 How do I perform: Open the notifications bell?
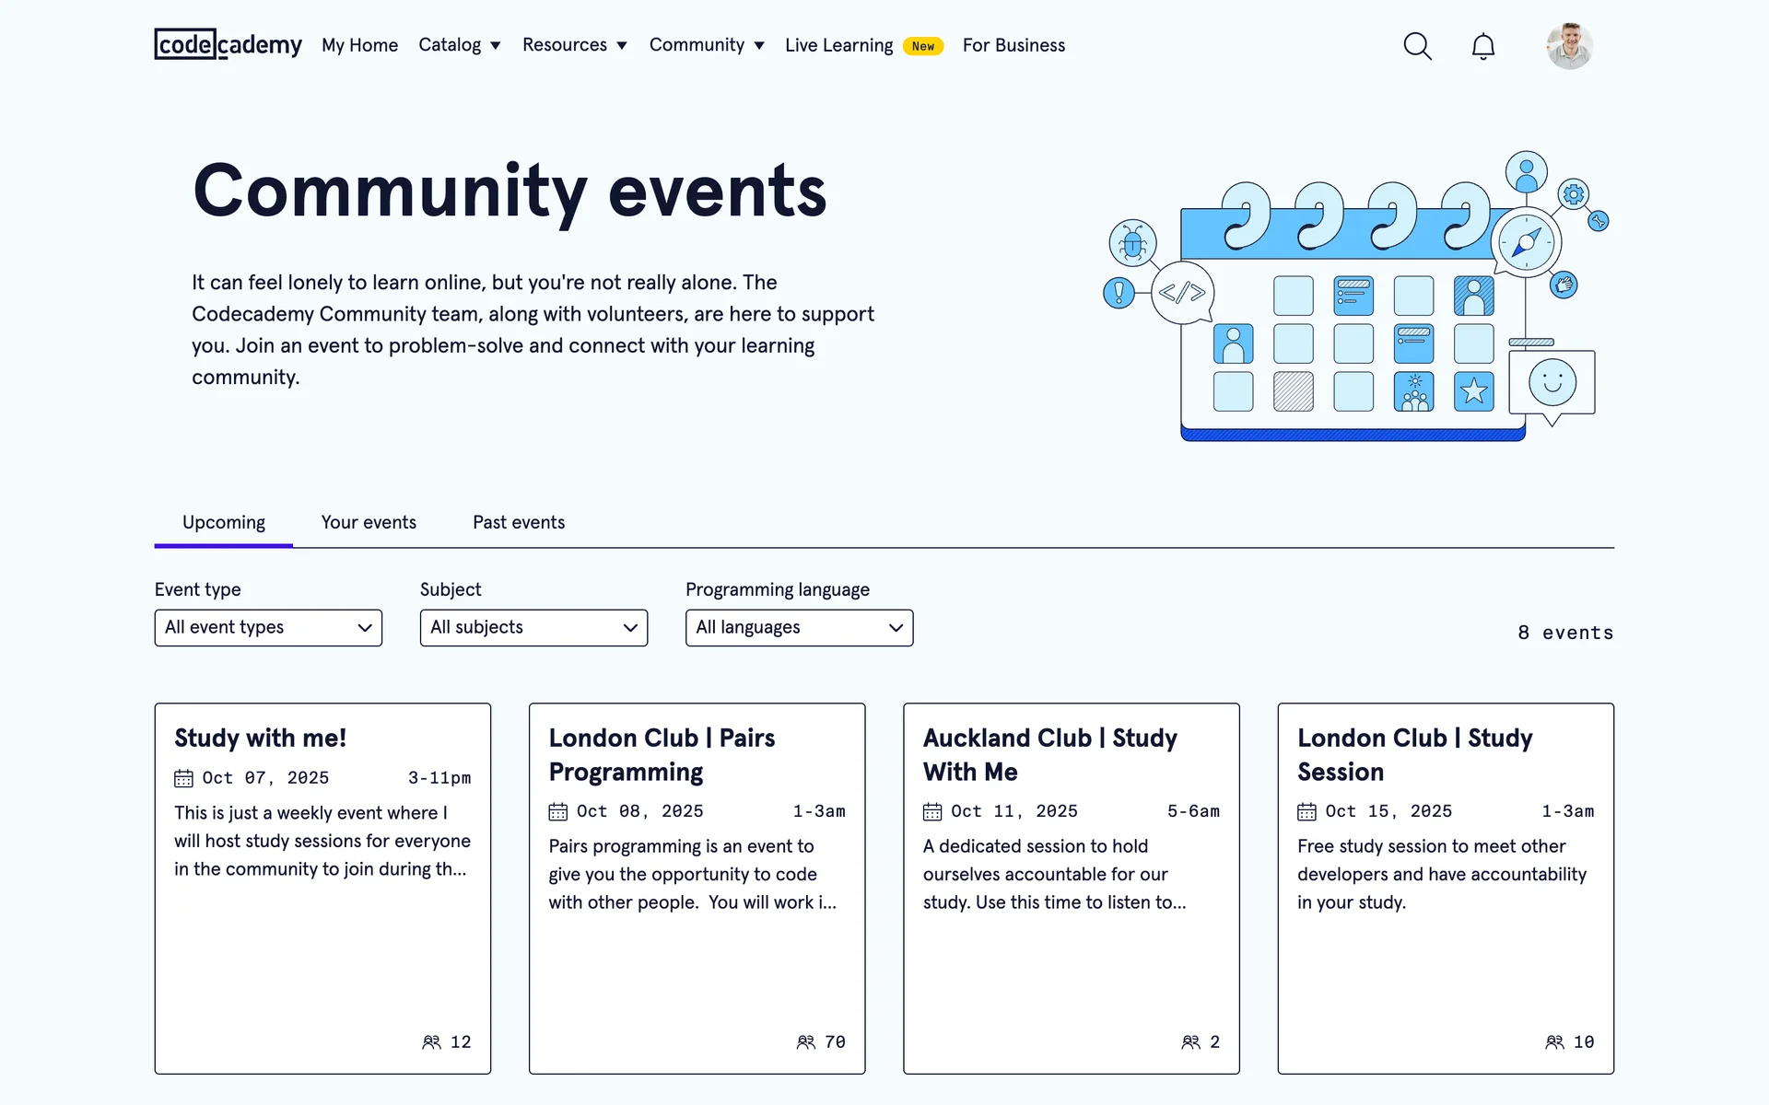tap(1482, 46)
